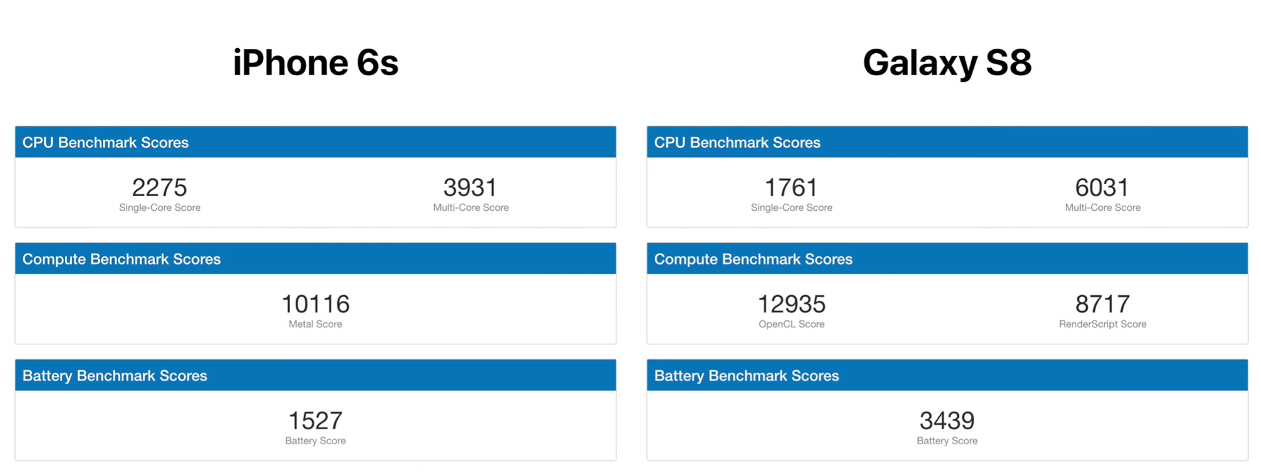The height and width of the screenshot is (476, 1261).
Task: Click the Metal Score label
Action: tap(316, 324)
